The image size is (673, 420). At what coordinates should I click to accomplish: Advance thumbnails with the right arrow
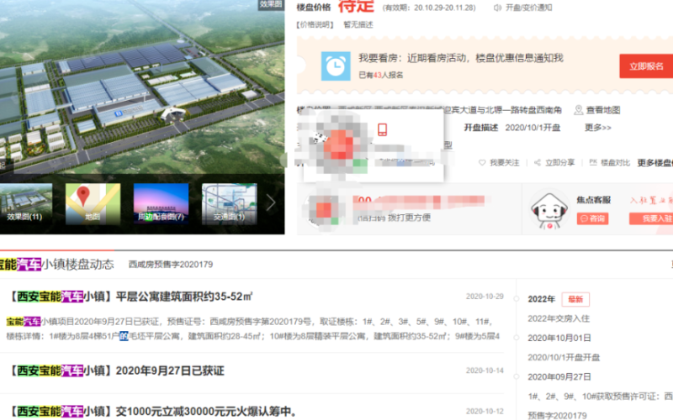click(x=271, y=202)
